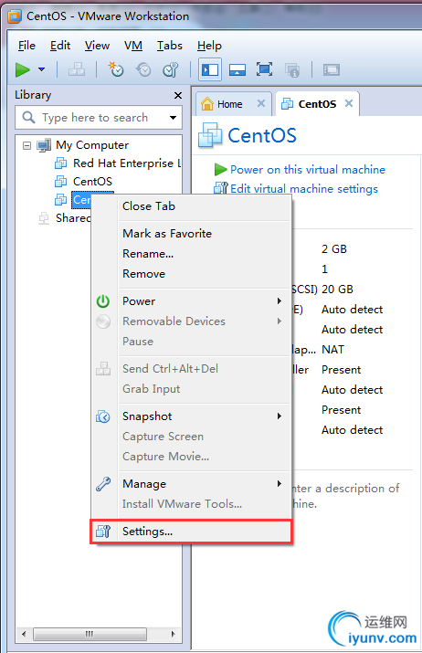Open the power options dropdown arrow
This screenshot has height=653, width=422.
[x=42, y=69]
